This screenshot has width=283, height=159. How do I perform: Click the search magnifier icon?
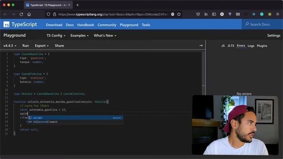pyautogui.click(x=247, y=24)
